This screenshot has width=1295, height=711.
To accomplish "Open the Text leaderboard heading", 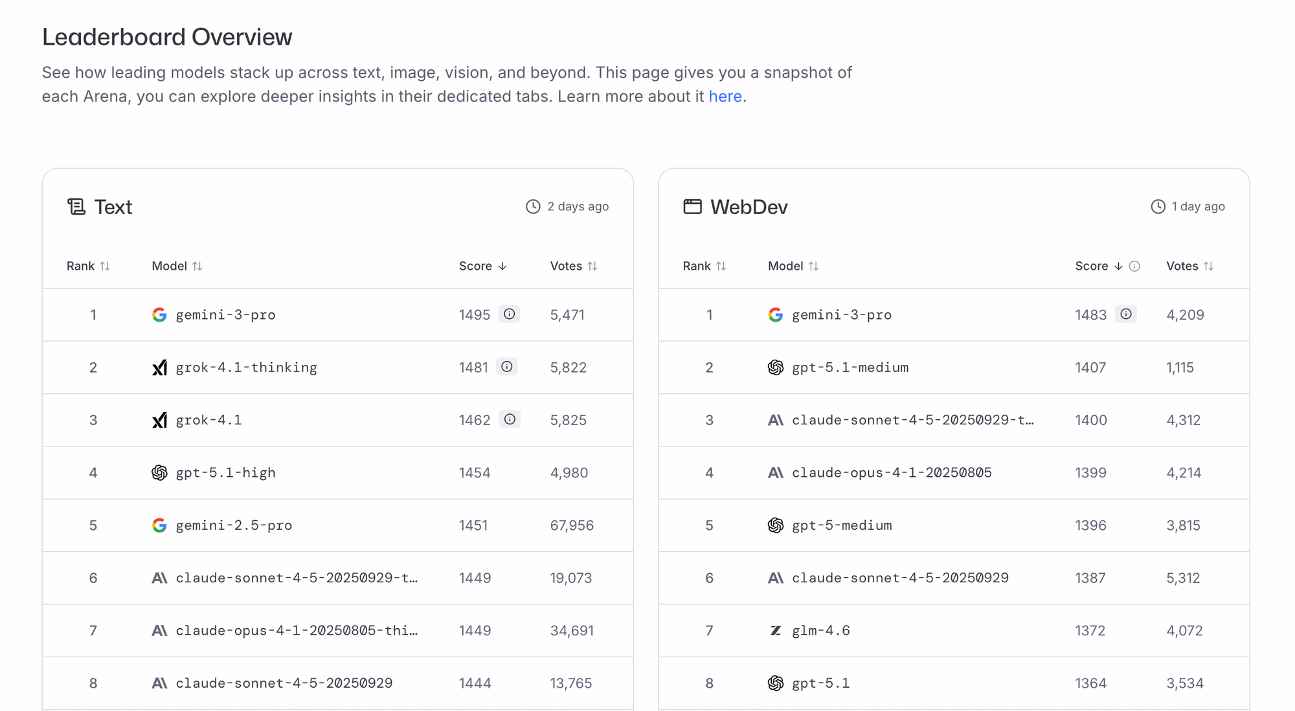I will tap(113, 207).
